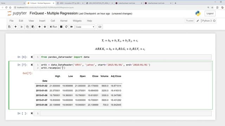Switch to the Home browser tab
This screenshot has width=225, height=126.
(13, 3)
